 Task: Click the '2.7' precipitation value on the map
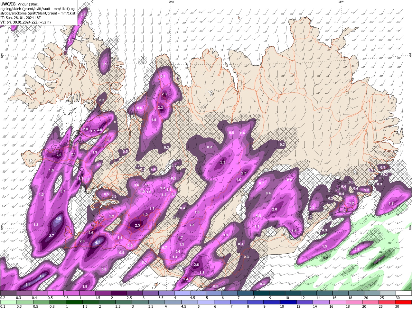(51, 236)
